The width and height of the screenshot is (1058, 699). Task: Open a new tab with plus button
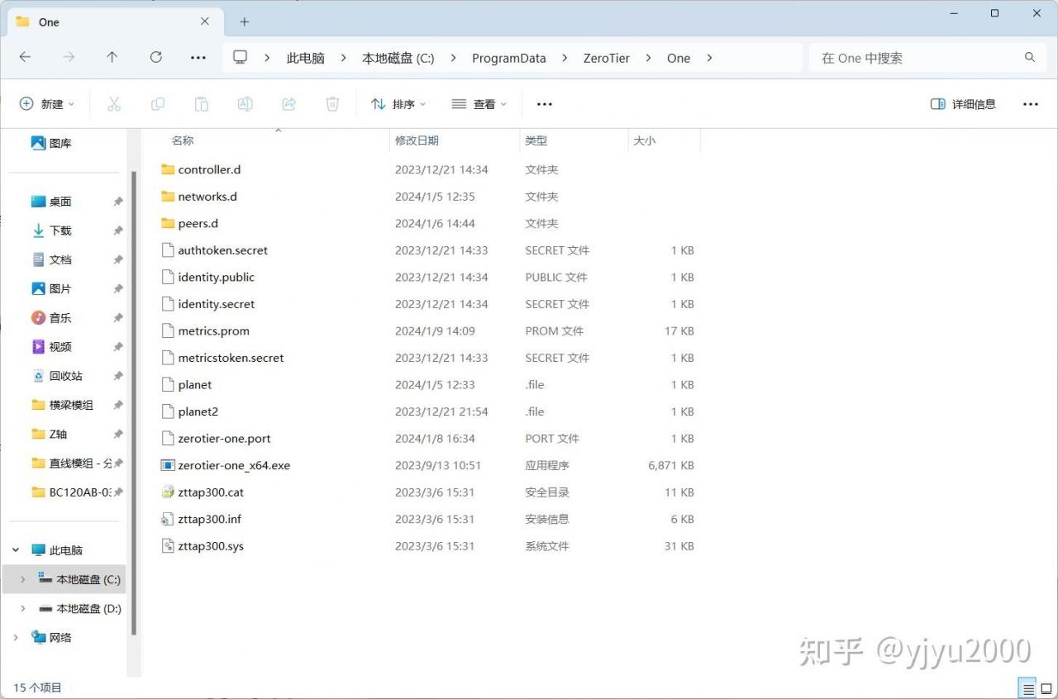click(244, 22)
